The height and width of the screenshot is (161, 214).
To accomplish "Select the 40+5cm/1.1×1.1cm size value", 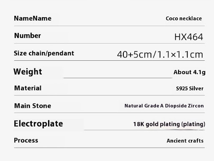I will pos(160,54).
